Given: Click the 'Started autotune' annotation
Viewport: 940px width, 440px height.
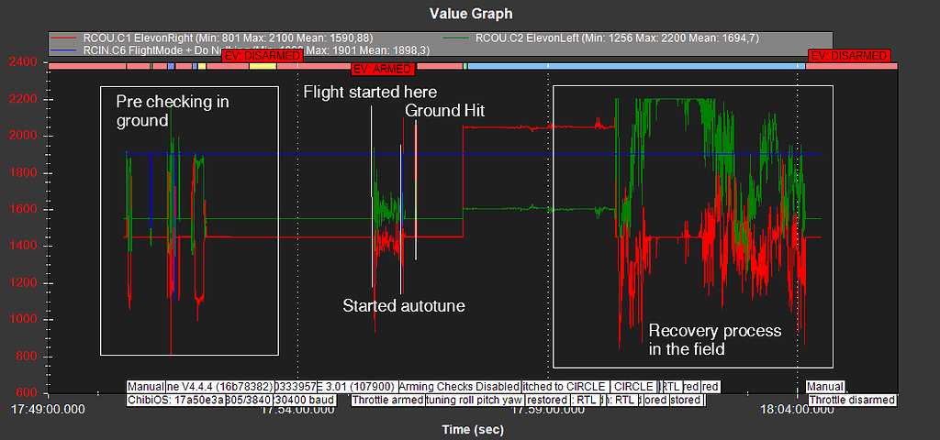Looking at the screenshot, I should (x=404, y=305).
